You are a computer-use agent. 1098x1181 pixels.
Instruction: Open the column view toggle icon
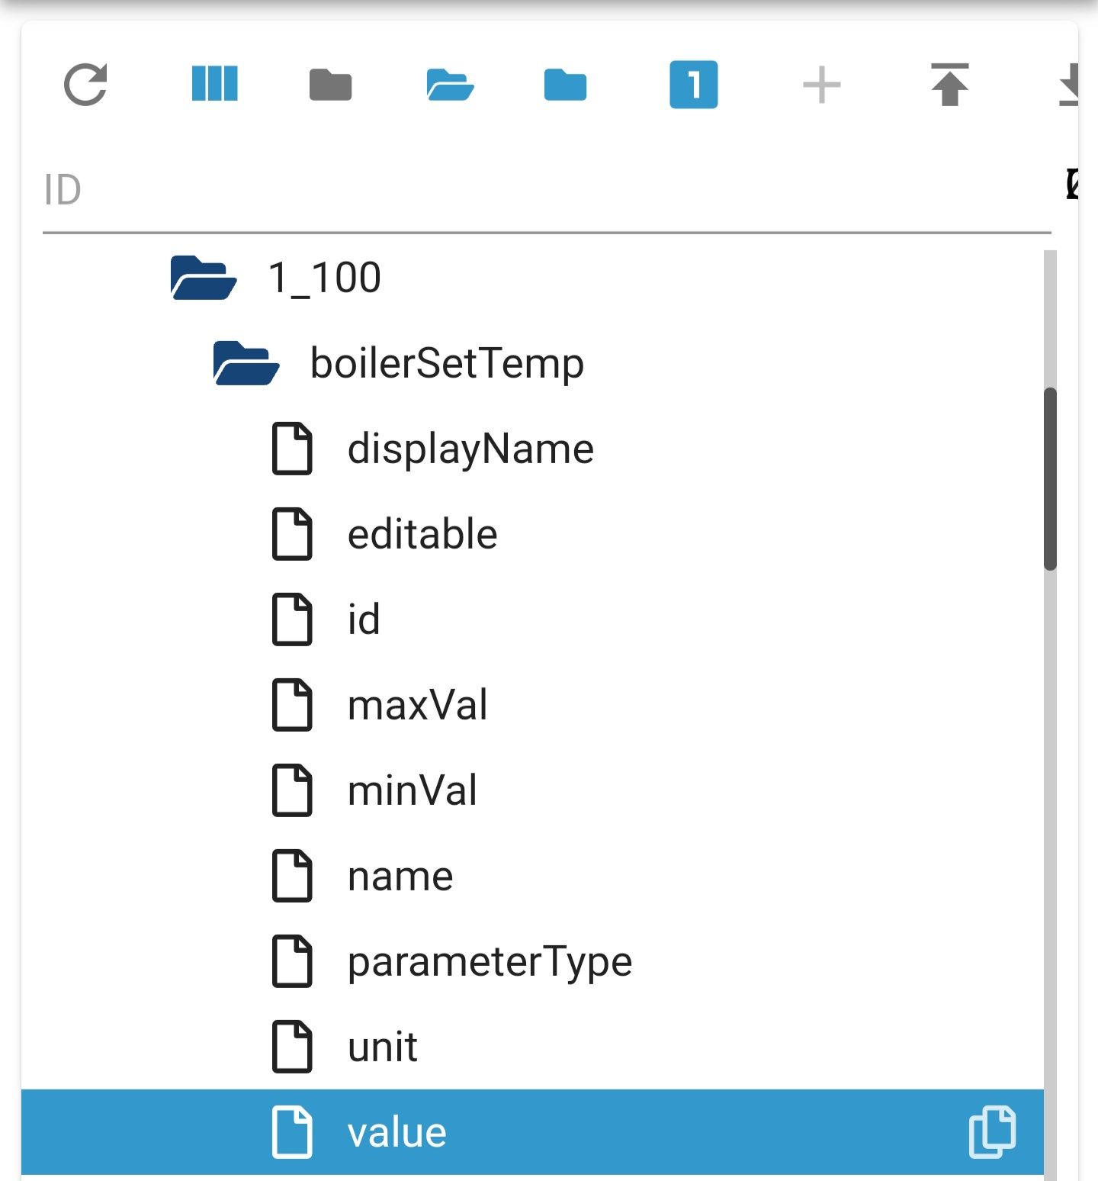[215, 84]
